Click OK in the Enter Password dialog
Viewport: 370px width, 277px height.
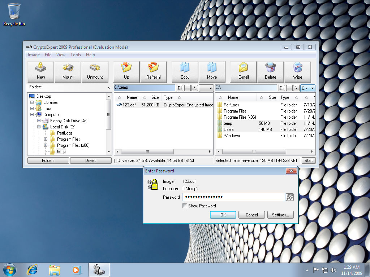pos(223,215)
